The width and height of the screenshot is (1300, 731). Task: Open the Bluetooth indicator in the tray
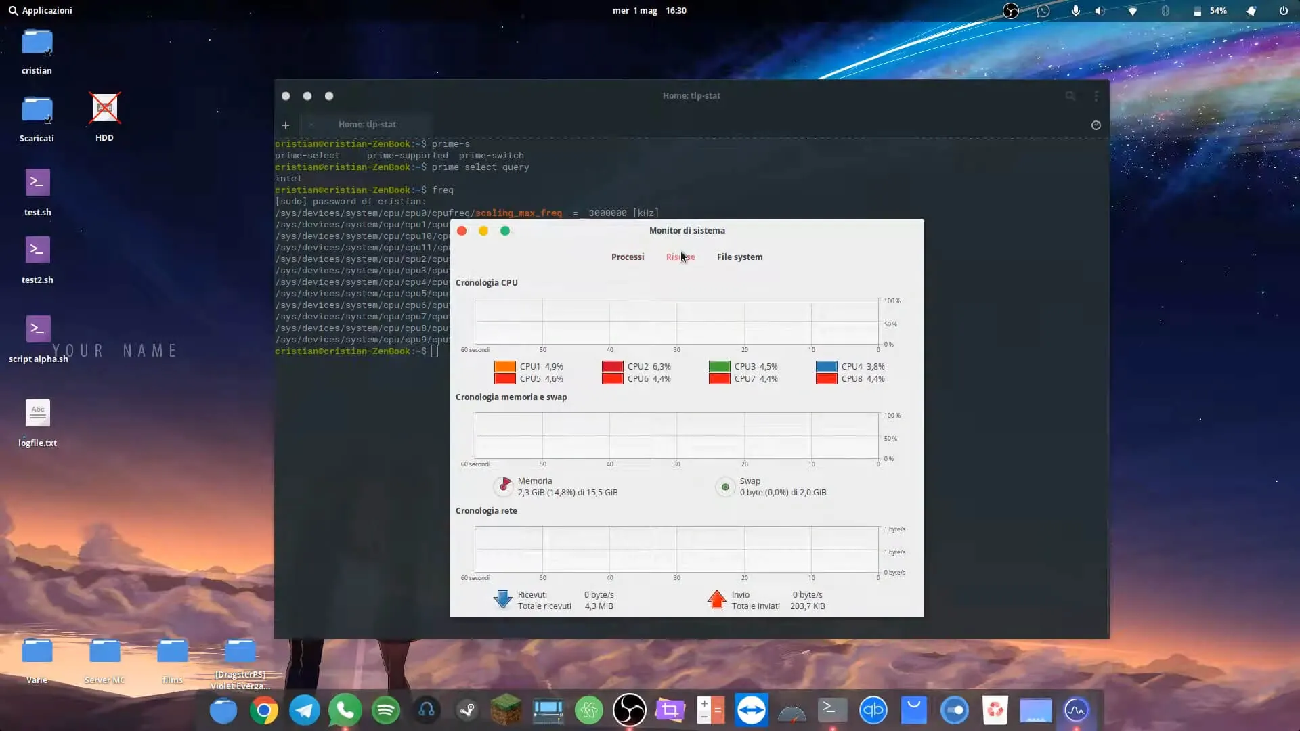point(1166,11)
